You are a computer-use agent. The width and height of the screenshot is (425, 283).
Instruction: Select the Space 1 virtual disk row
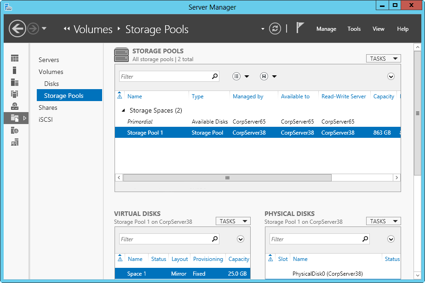183,273
